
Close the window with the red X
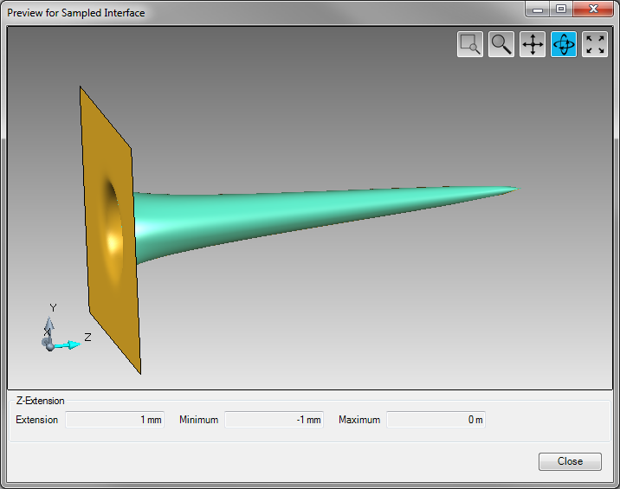click(x=593, y=10)
